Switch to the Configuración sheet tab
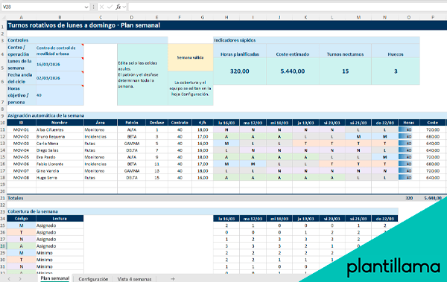Image resolution: width=447 pixels, height=282 pixels. (x=93, y=279)
